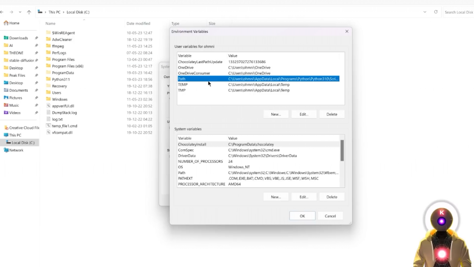
Task: Sort by the Size column header
Action: (x=212, y=23)
